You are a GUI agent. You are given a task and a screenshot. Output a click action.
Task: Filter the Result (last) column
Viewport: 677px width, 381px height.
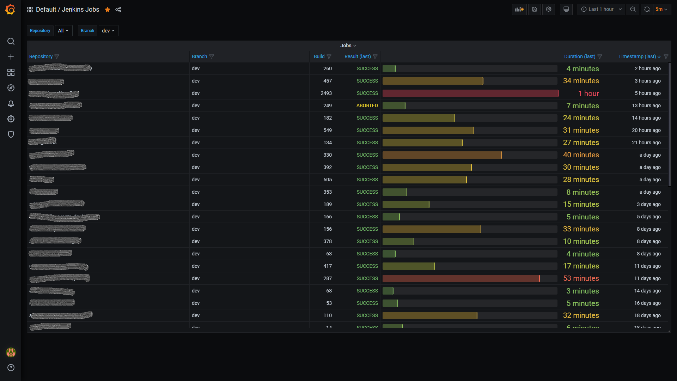tap(375, 56)
